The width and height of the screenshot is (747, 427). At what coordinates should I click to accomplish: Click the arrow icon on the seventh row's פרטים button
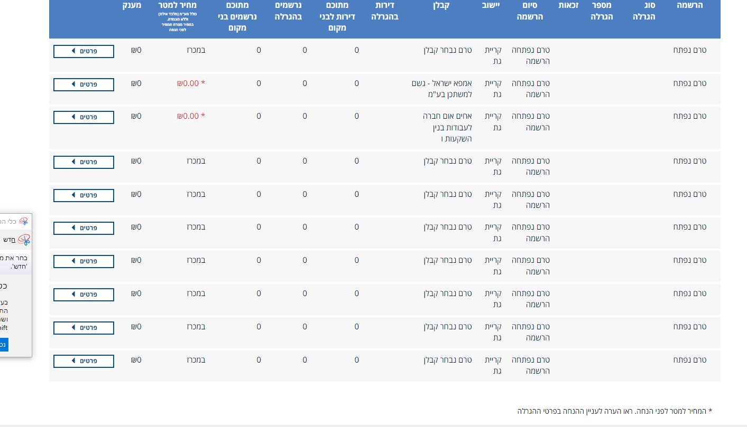coord(73,261)
